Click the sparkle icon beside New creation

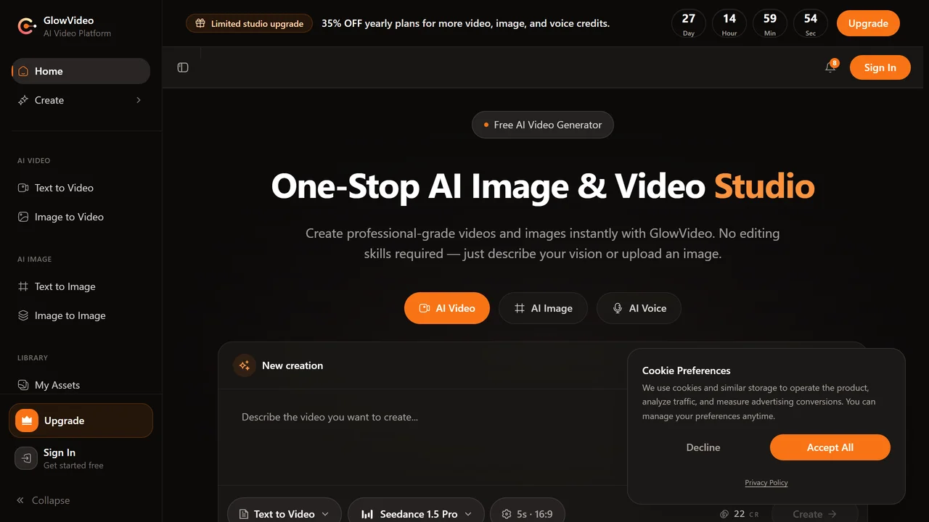pyautogui.click(x=245, y=365)
